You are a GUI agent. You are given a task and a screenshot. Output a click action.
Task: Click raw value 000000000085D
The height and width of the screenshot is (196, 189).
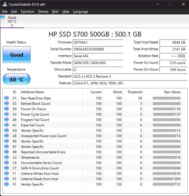click(x=167, y=173)
